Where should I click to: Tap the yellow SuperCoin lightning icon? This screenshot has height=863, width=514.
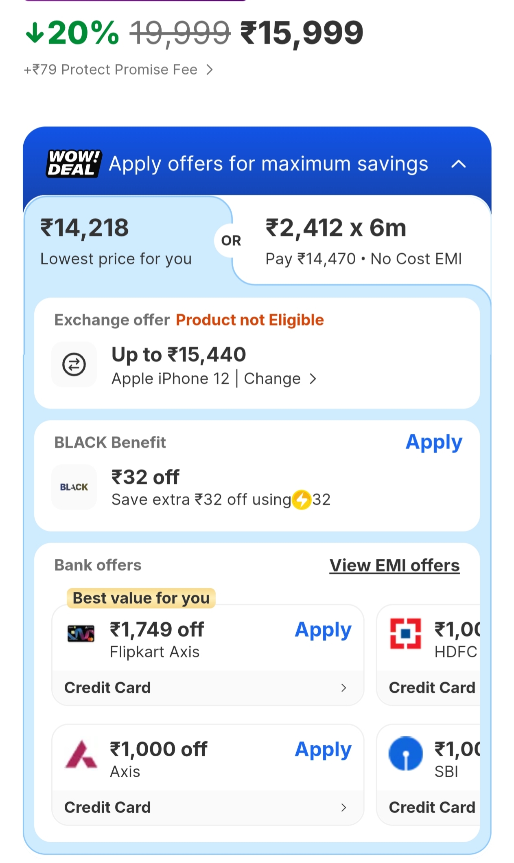coord(302,500)
